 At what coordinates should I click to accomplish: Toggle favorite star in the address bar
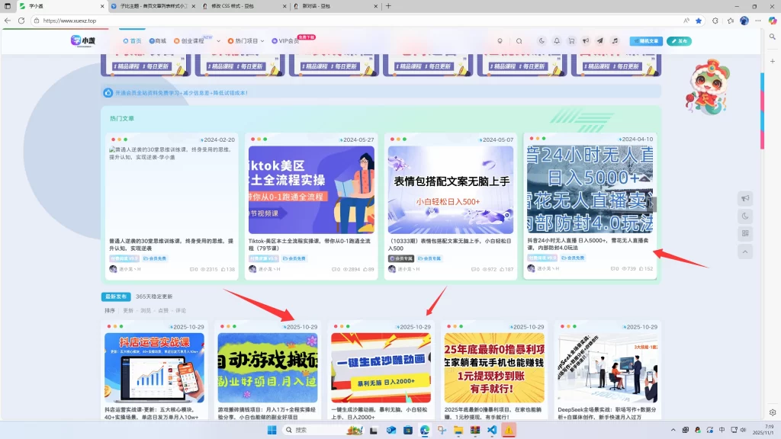pos(698,21)
